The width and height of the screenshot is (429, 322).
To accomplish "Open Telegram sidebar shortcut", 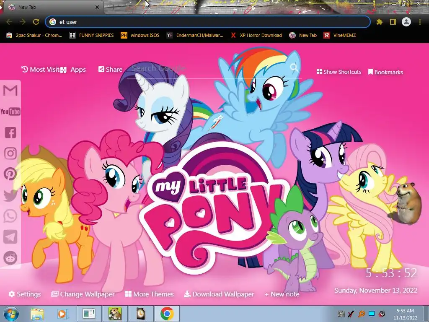I will pos(10,237).
